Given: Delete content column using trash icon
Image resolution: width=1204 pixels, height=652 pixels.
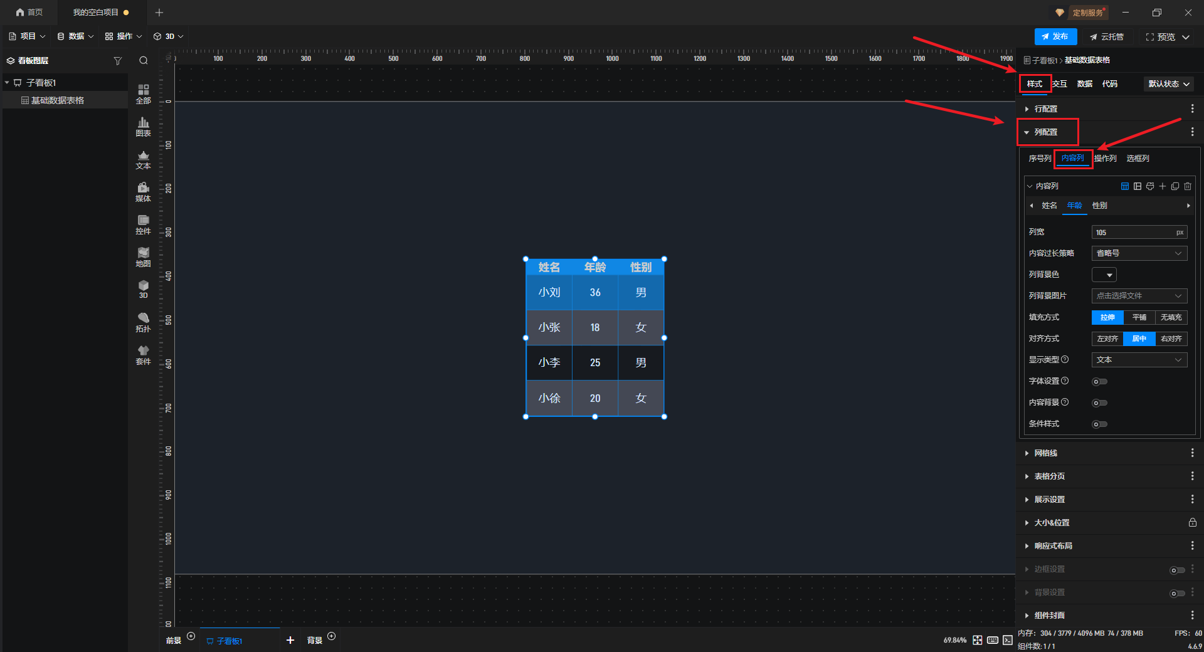Looking at the screenshot, I should click(1188, 186).
